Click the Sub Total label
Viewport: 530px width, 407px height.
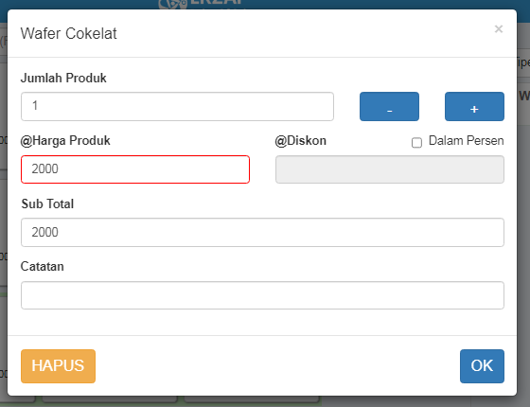[47, 203]
